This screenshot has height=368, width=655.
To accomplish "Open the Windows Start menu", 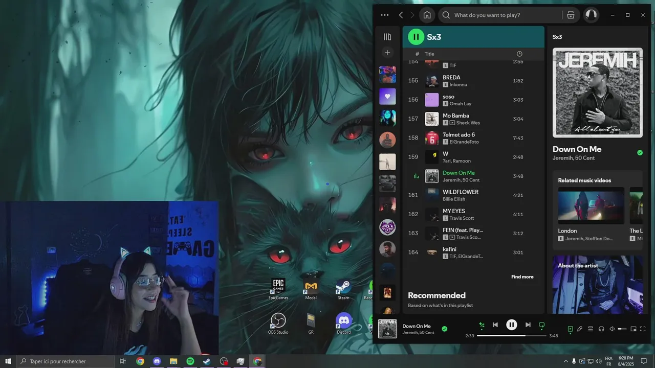I will (x=8, y=361).
